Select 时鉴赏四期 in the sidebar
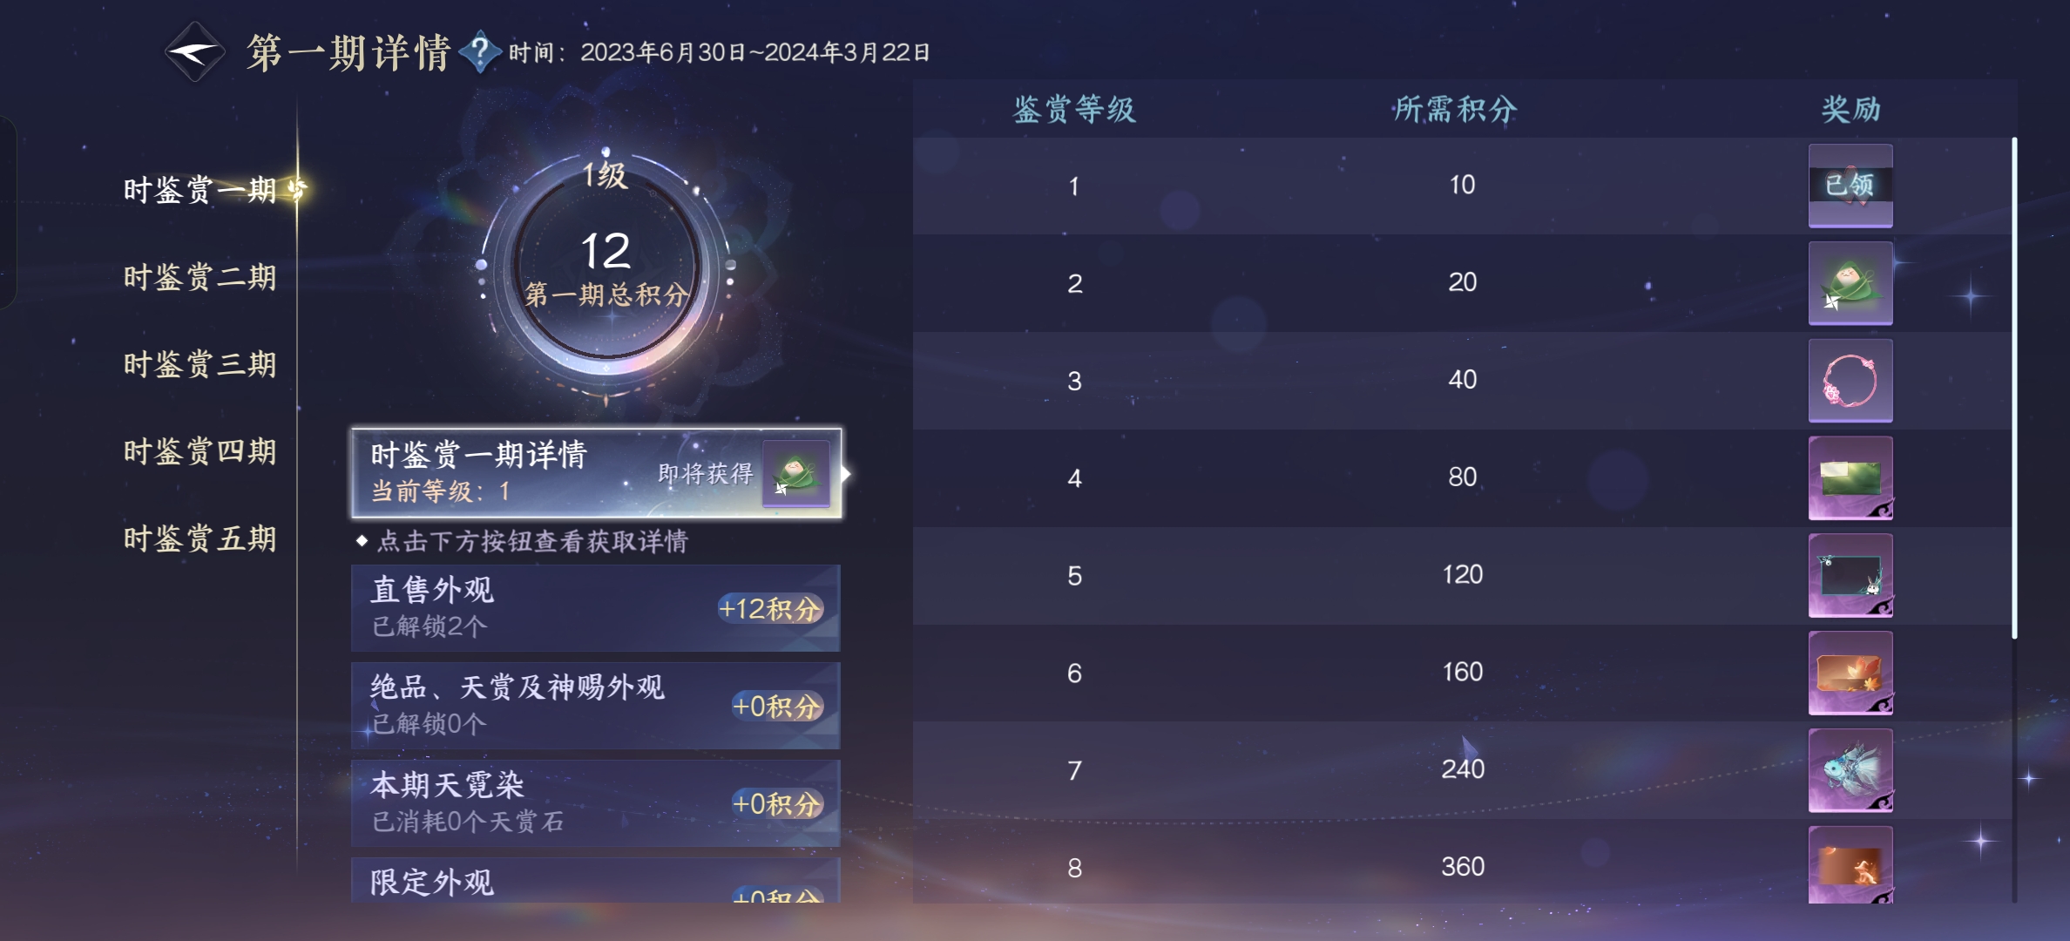The height and width of the screenshot is (941, 2070). [200, 451]
